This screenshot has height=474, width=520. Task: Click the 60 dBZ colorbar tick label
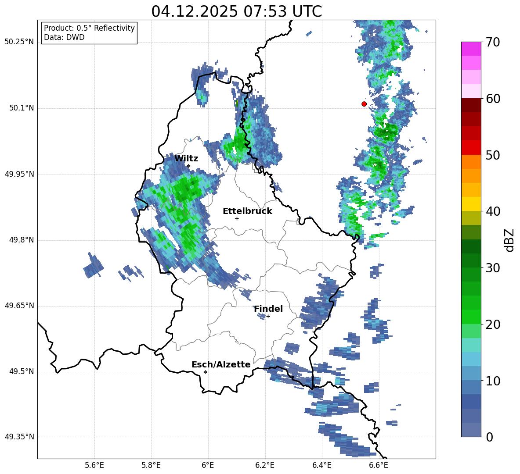click(493, 99)
